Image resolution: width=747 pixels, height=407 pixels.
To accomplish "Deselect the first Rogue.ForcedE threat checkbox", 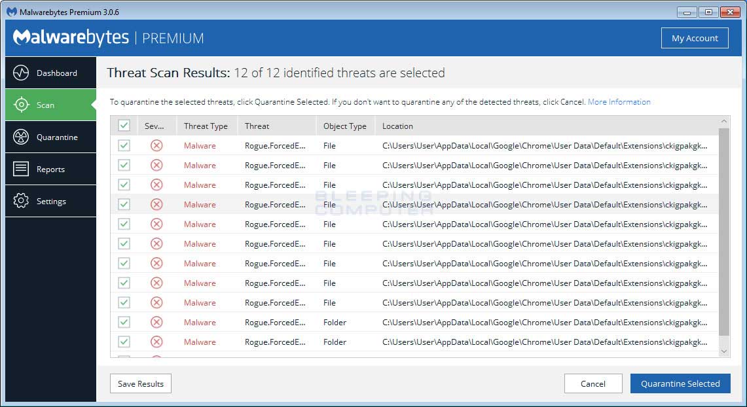I will click(124, 145).
